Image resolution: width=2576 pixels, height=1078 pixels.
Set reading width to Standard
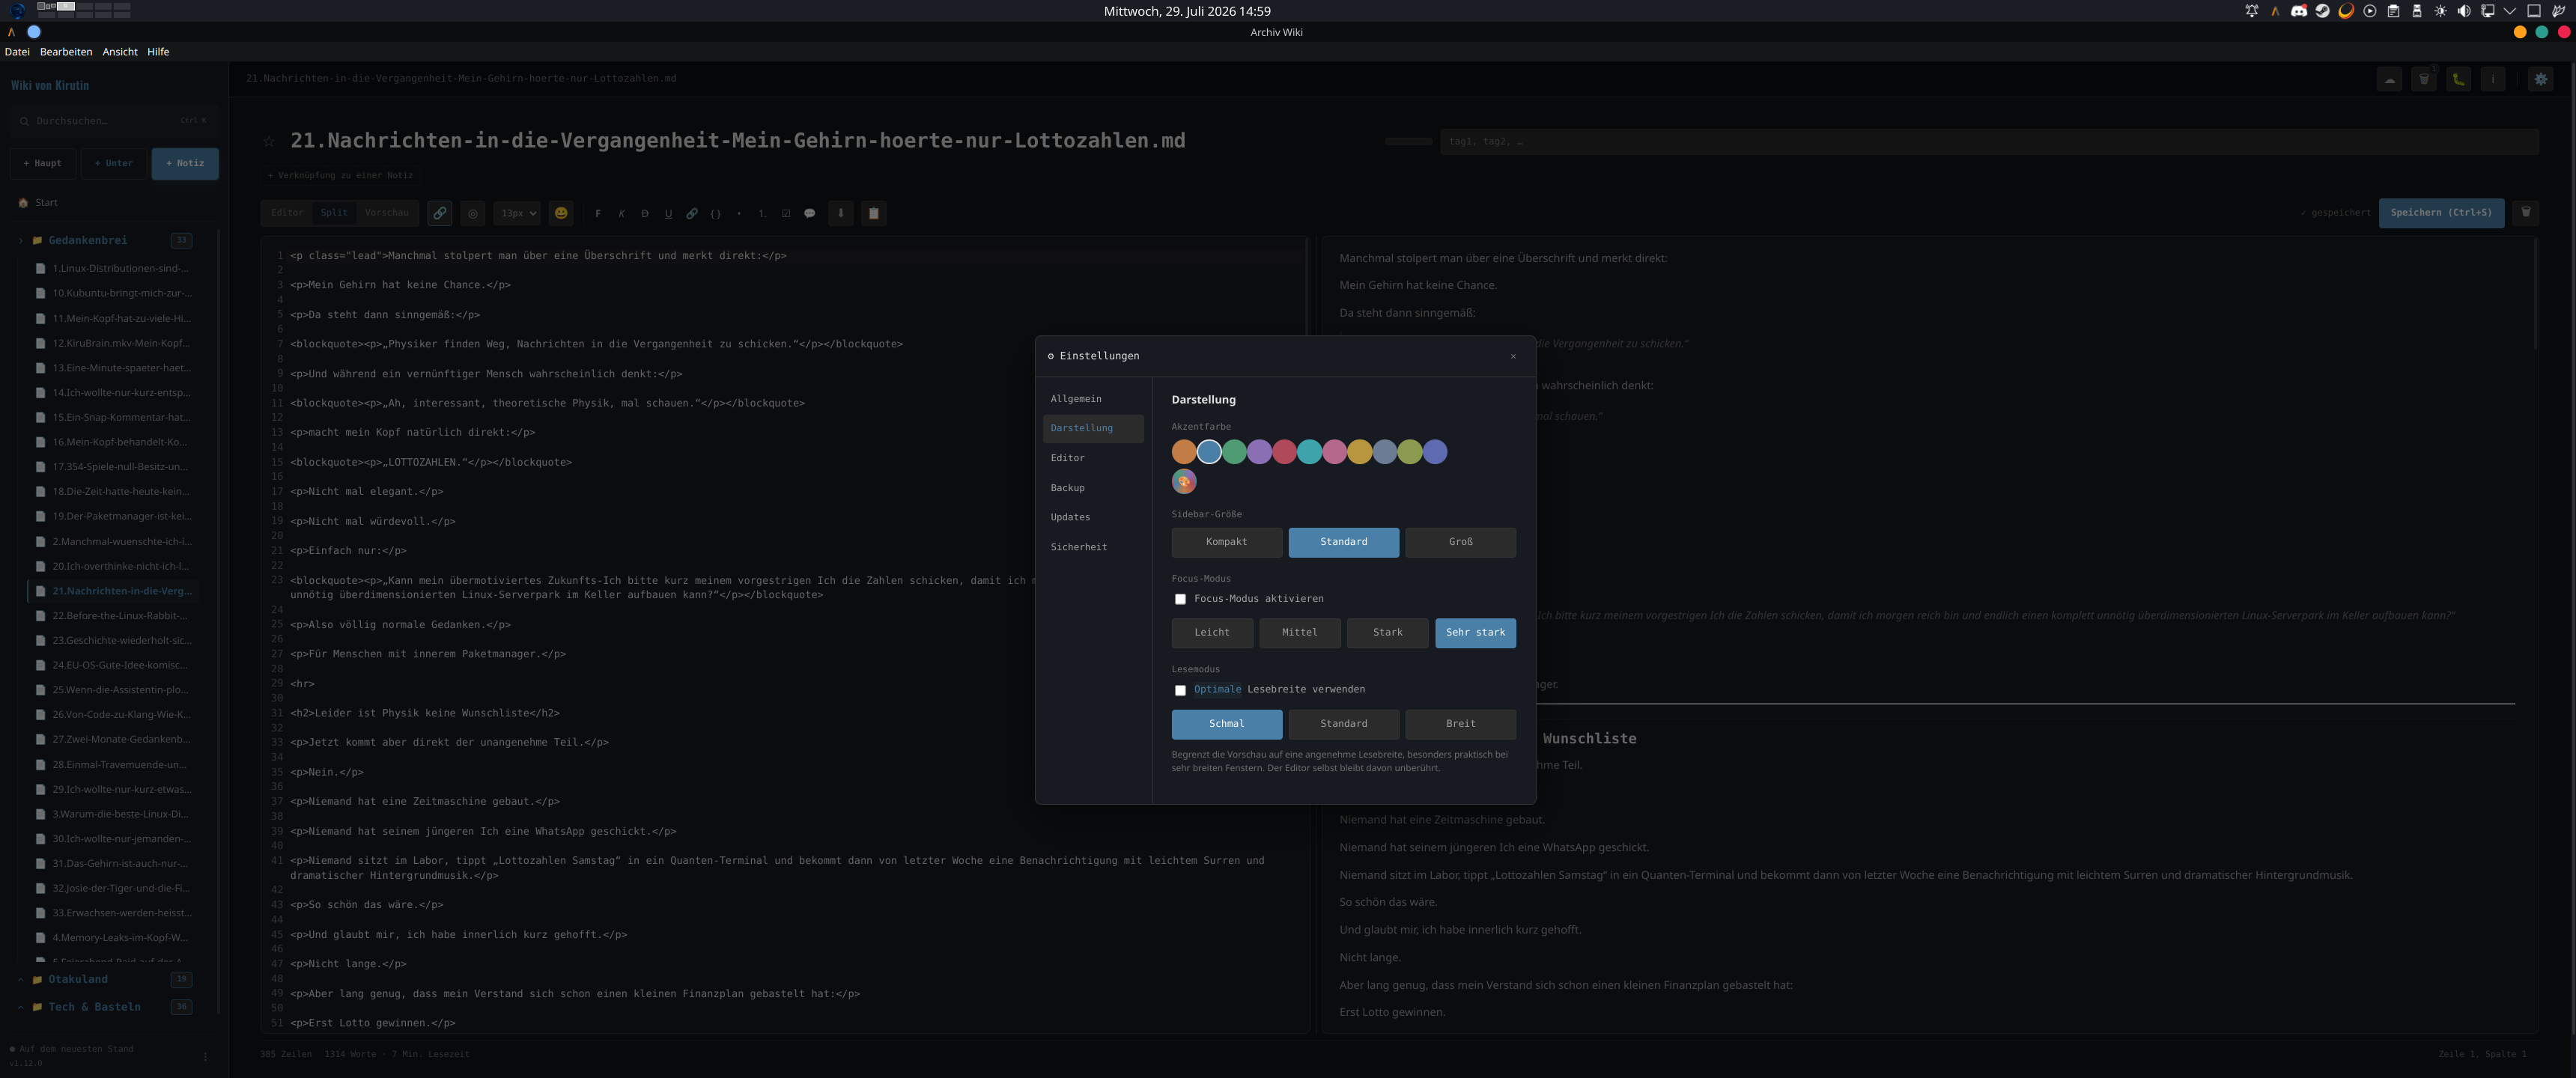(1344, 724)
